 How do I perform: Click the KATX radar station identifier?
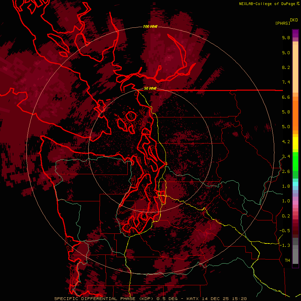tap(193, 299)
